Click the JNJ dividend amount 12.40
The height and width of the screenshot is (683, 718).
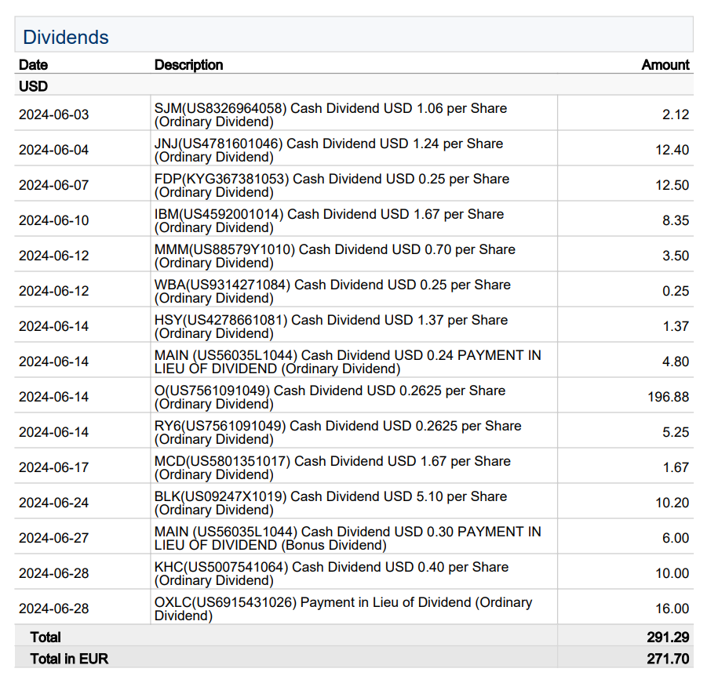(x=672, y=150)
